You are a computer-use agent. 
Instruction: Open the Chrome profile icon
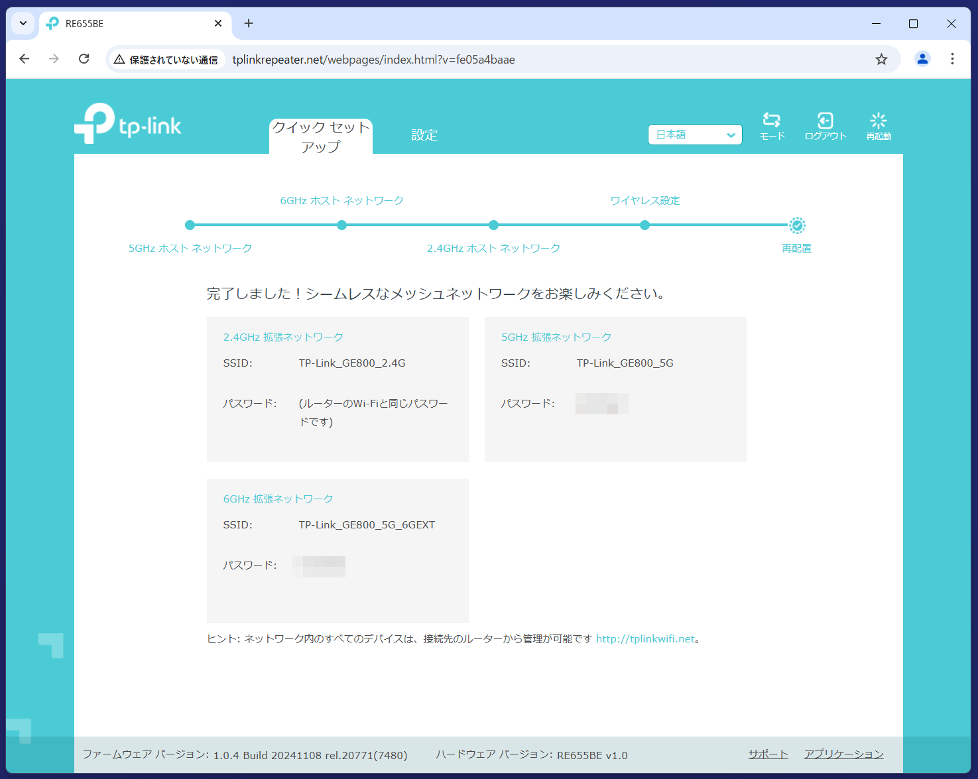(922, 59)
